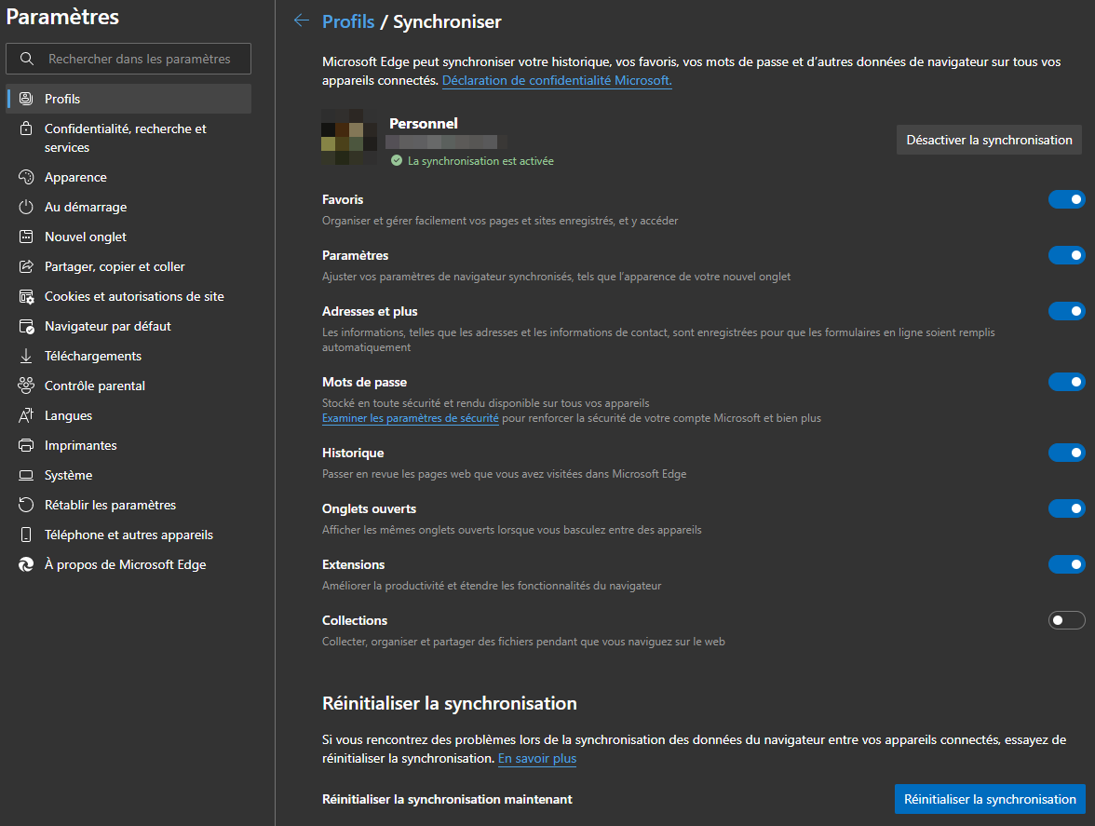The width and height of the screenshot is (1095, 826).
Task: Go to Téléchargements settings
Action: [128, 356]
